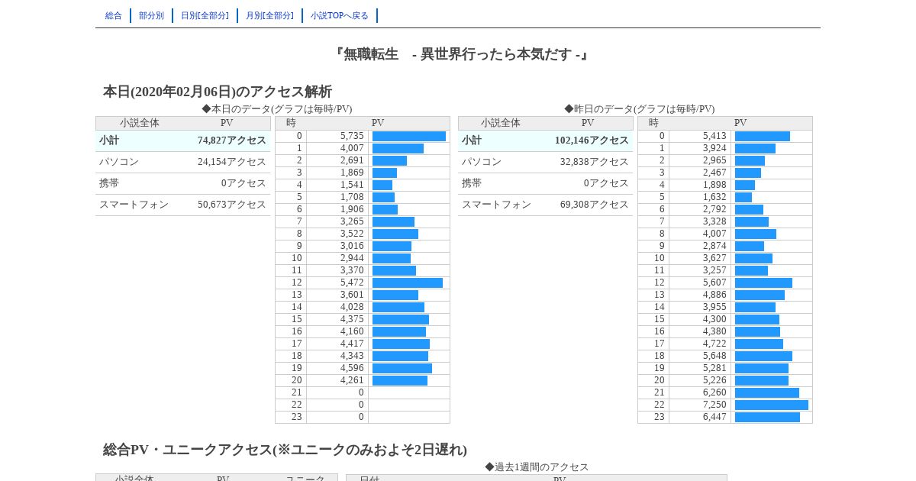Screen dimensions: 916x481
Task: Open the 総合 navigation link
Action: point(114,15)
